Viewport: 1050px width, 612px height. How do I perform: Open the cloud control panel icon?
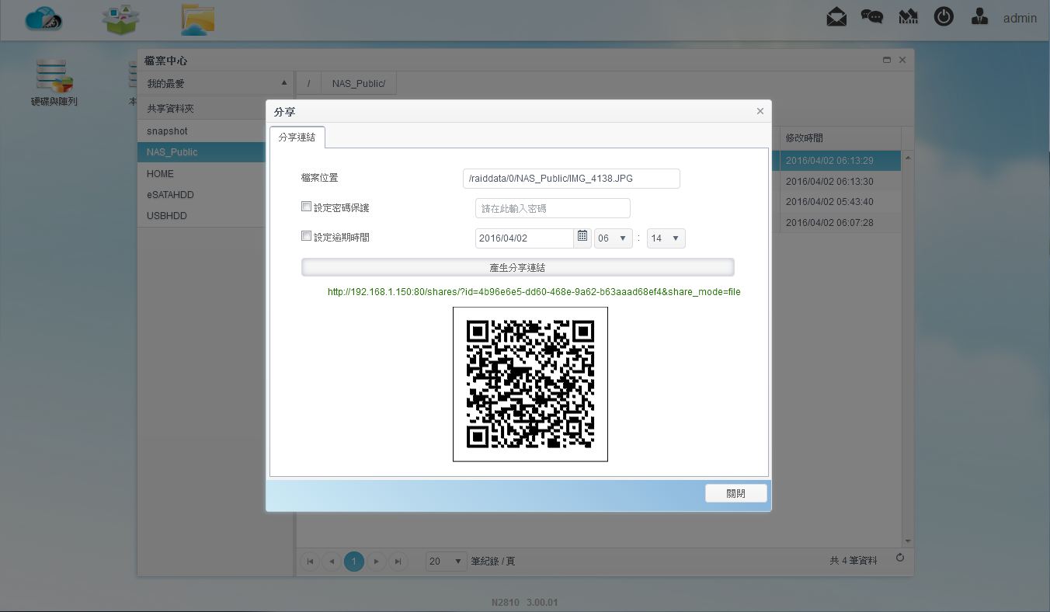coord(43,19)
